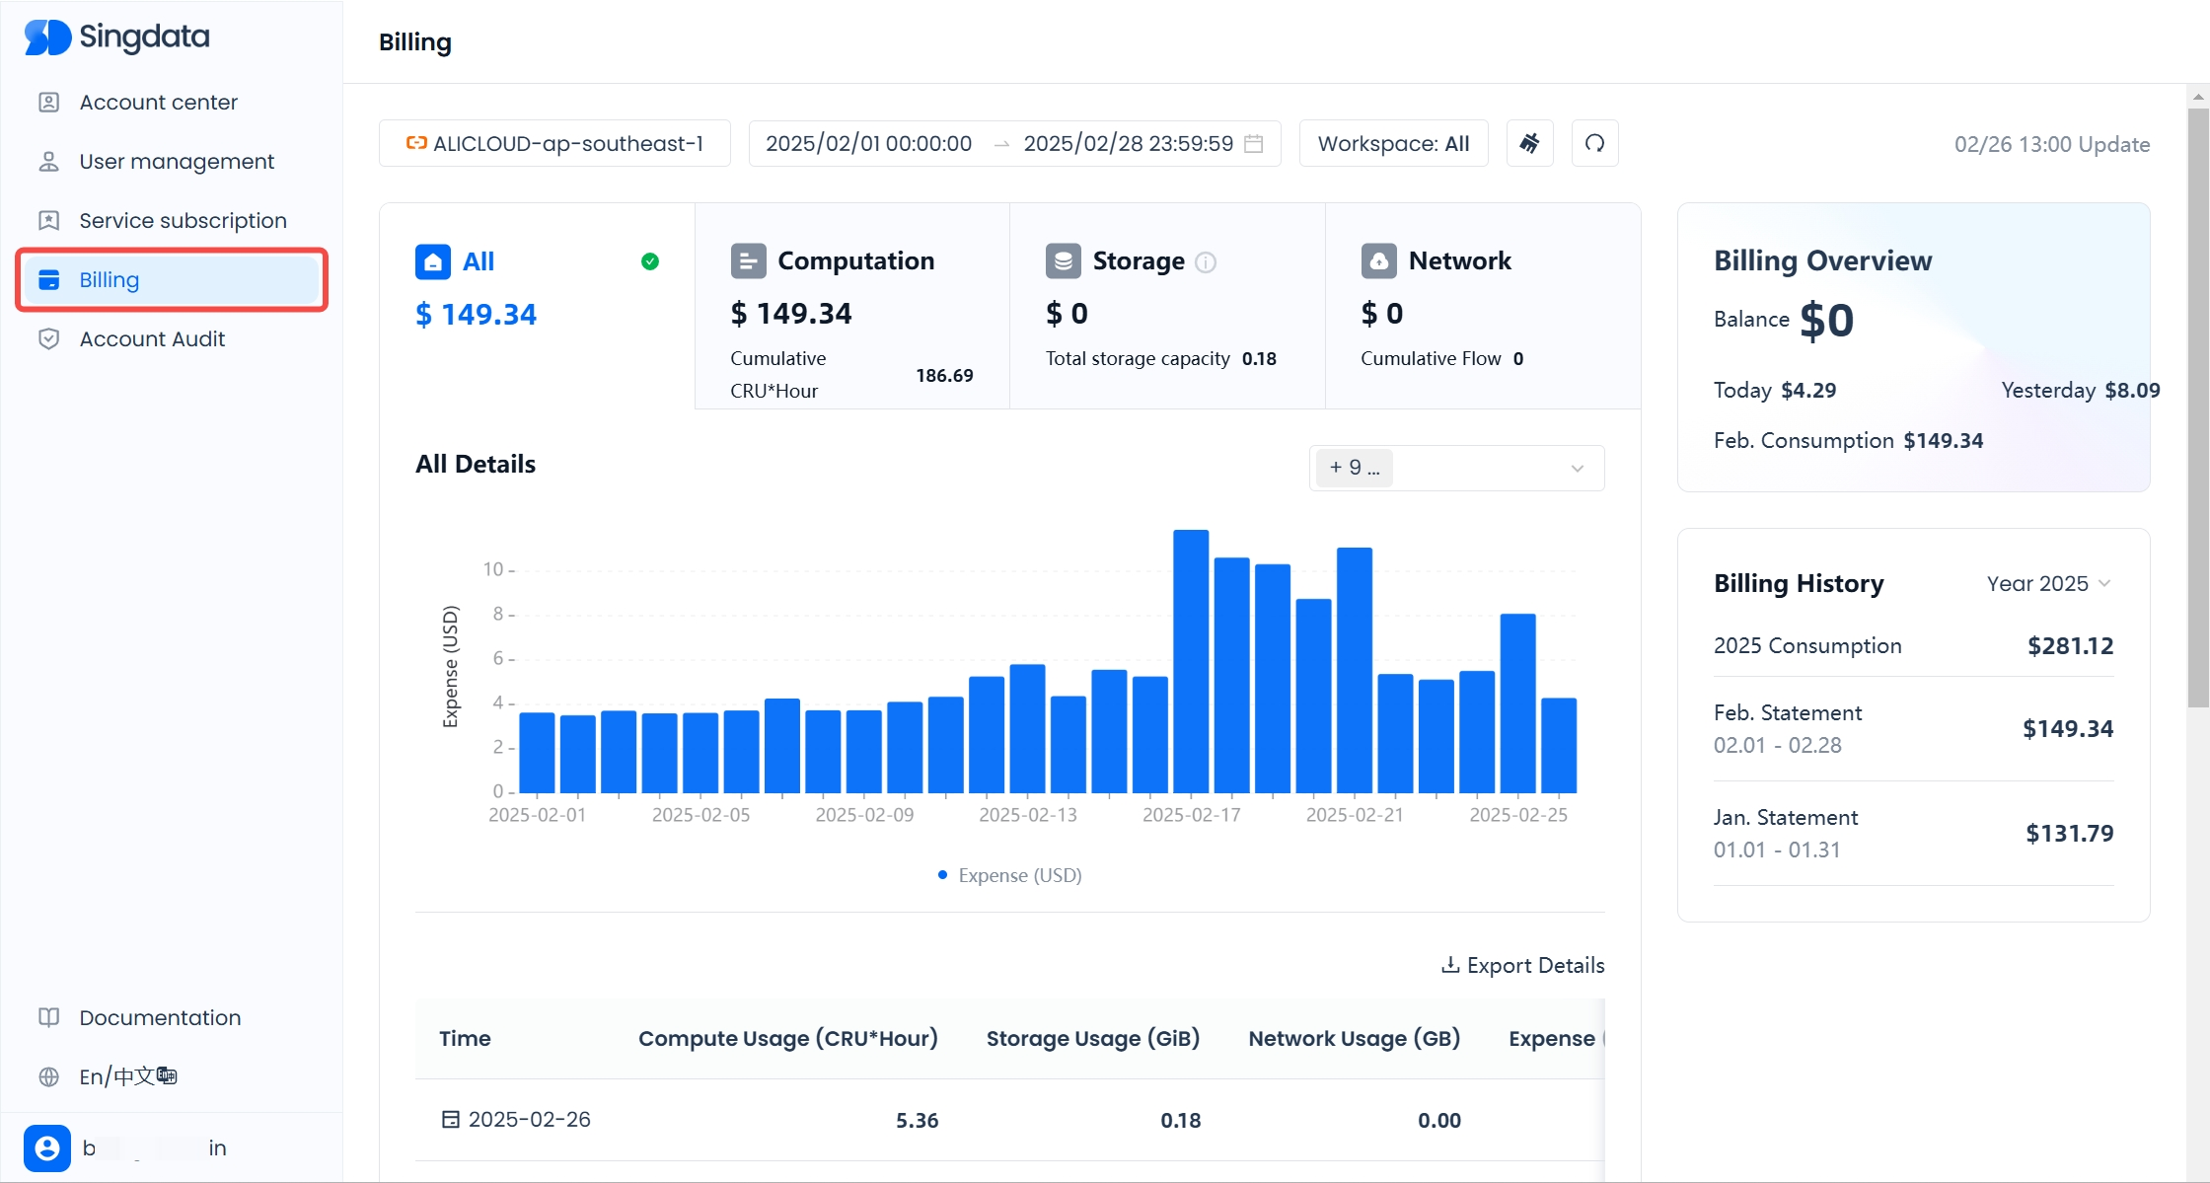Go to Service subscription menu item
This screenshot has width=2210, height=1183.
(x=183, y=221)
